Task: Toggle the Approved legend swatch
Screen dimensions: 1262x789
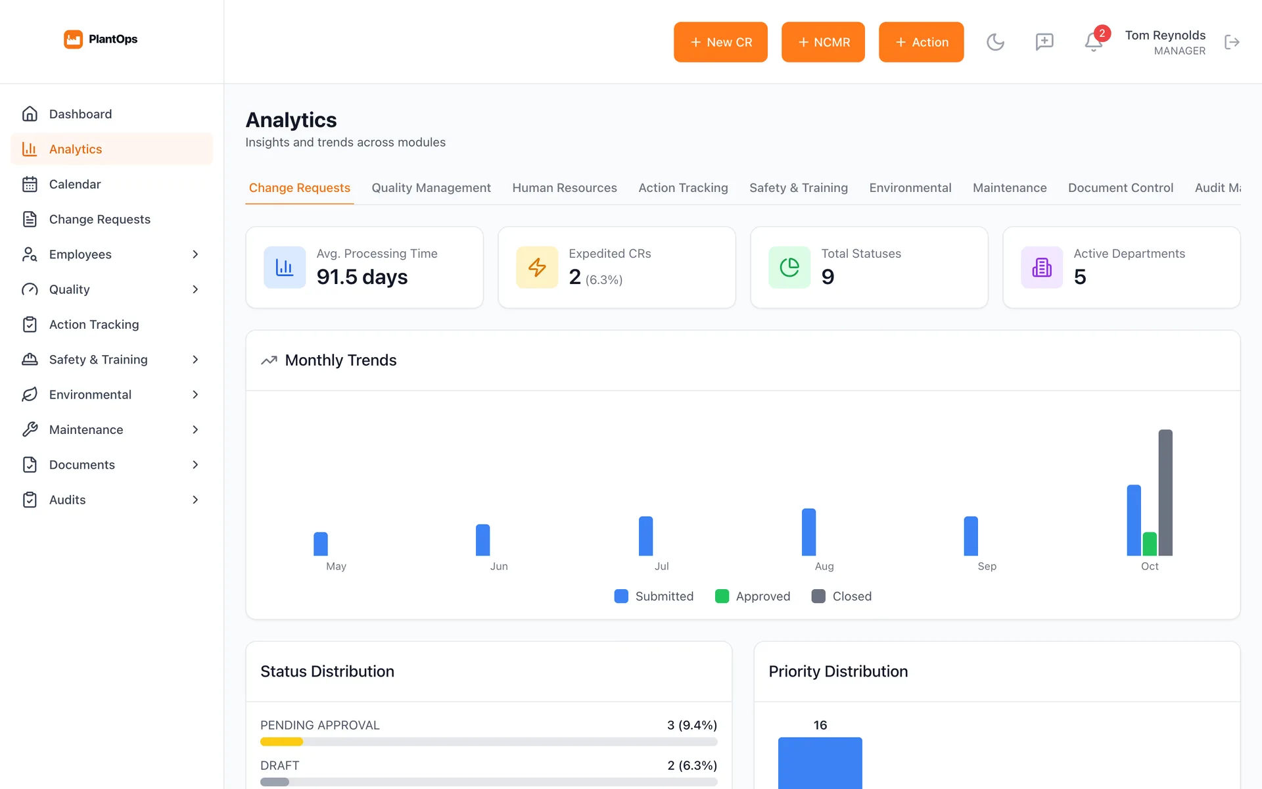Action: 722,596
